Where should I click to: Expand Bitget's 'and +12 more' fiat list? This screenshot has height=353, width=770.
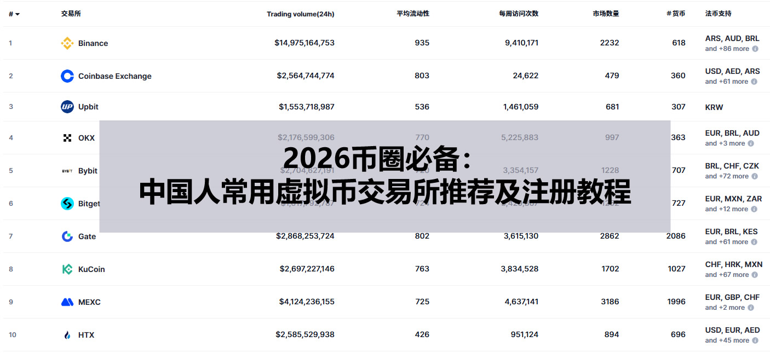click(726, 209)
